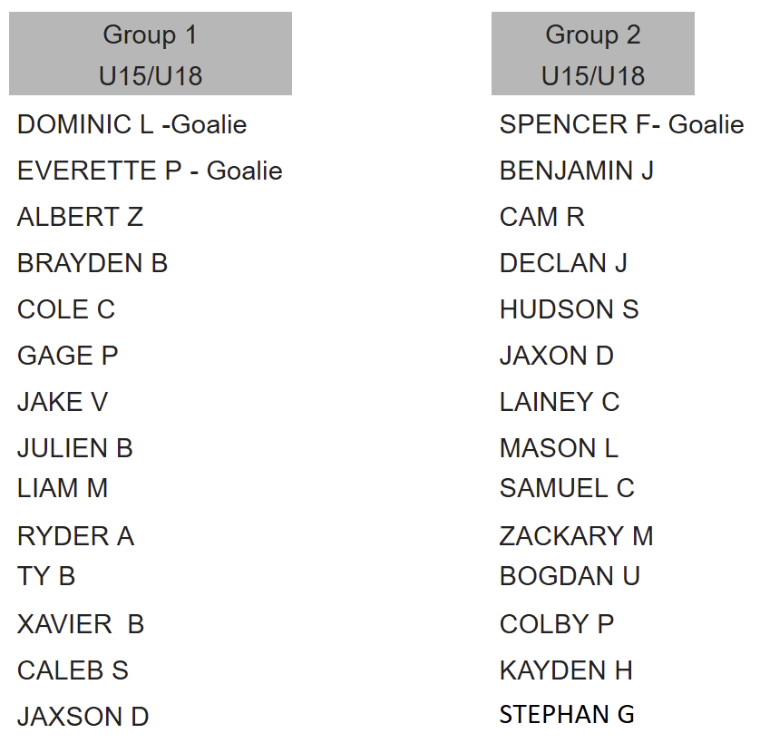Screen dimensions: 760x753
Task: Select LAINEY C in the list
Action: click(x=560, y=402)
